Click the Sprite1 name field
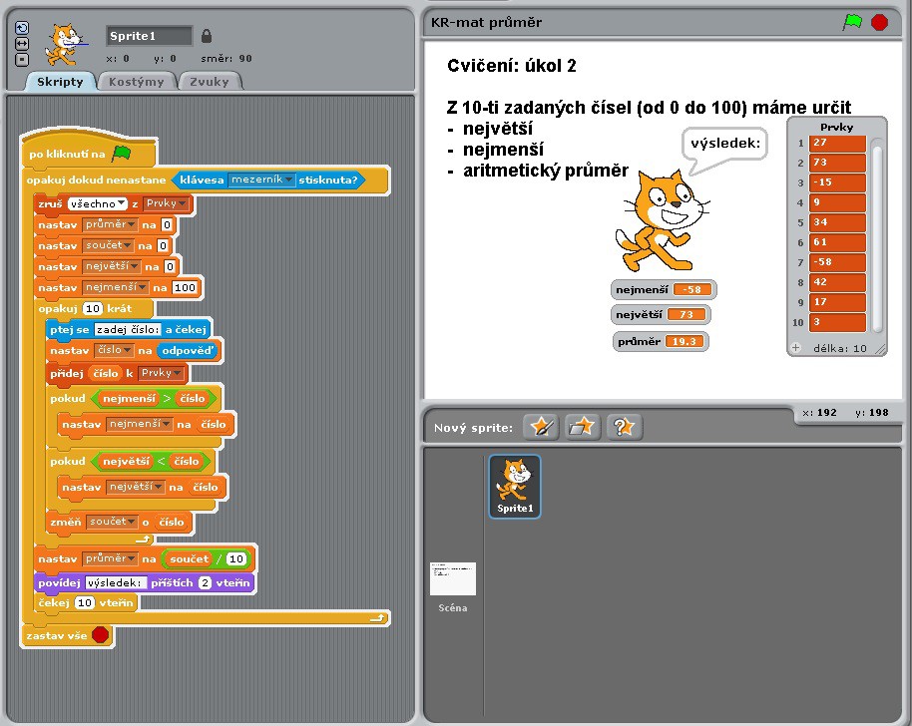 tap(149, 36)
